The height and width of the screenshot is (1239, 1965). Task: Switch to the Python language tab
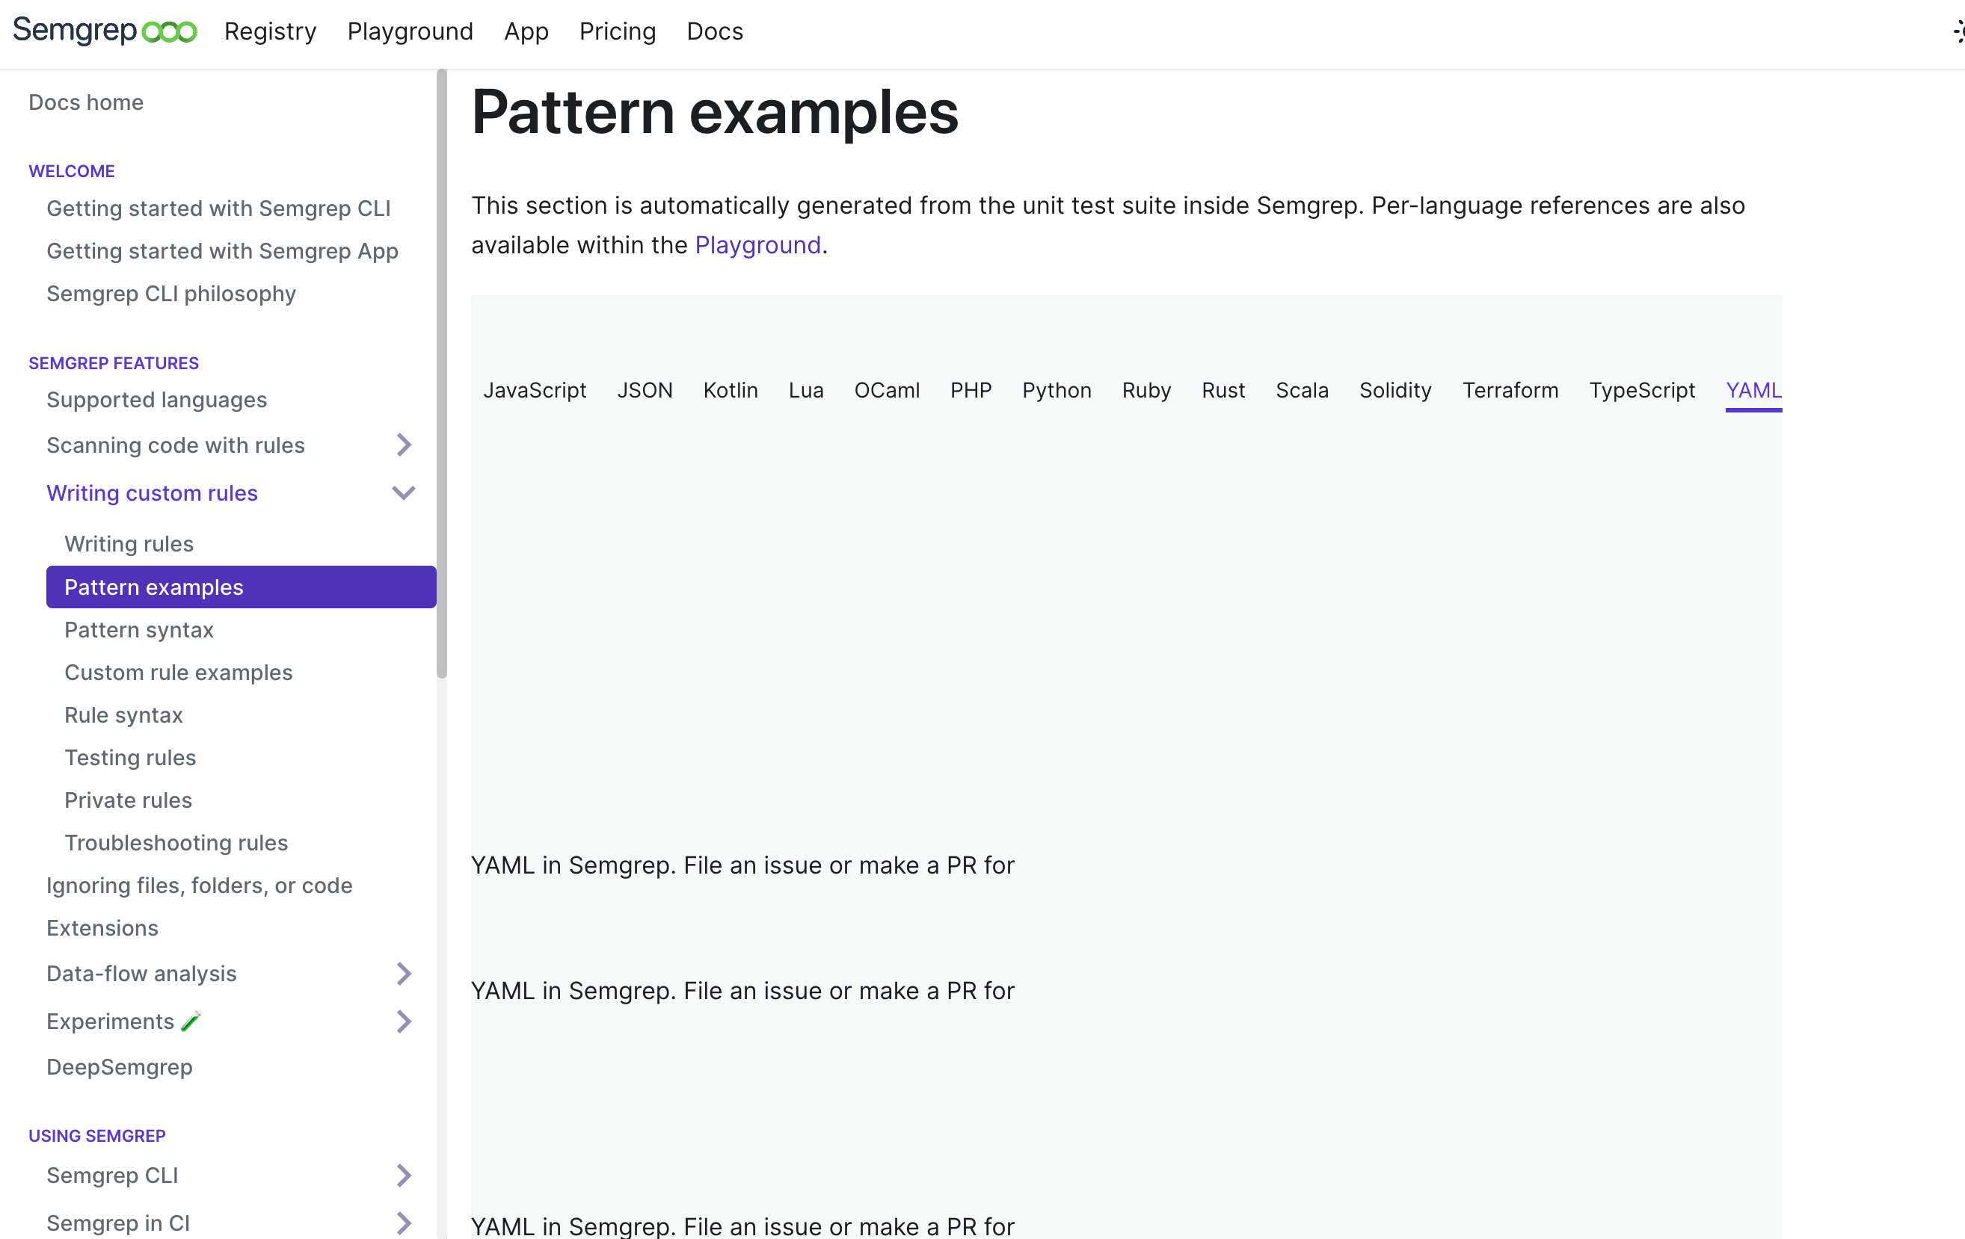pos(1057,390)
